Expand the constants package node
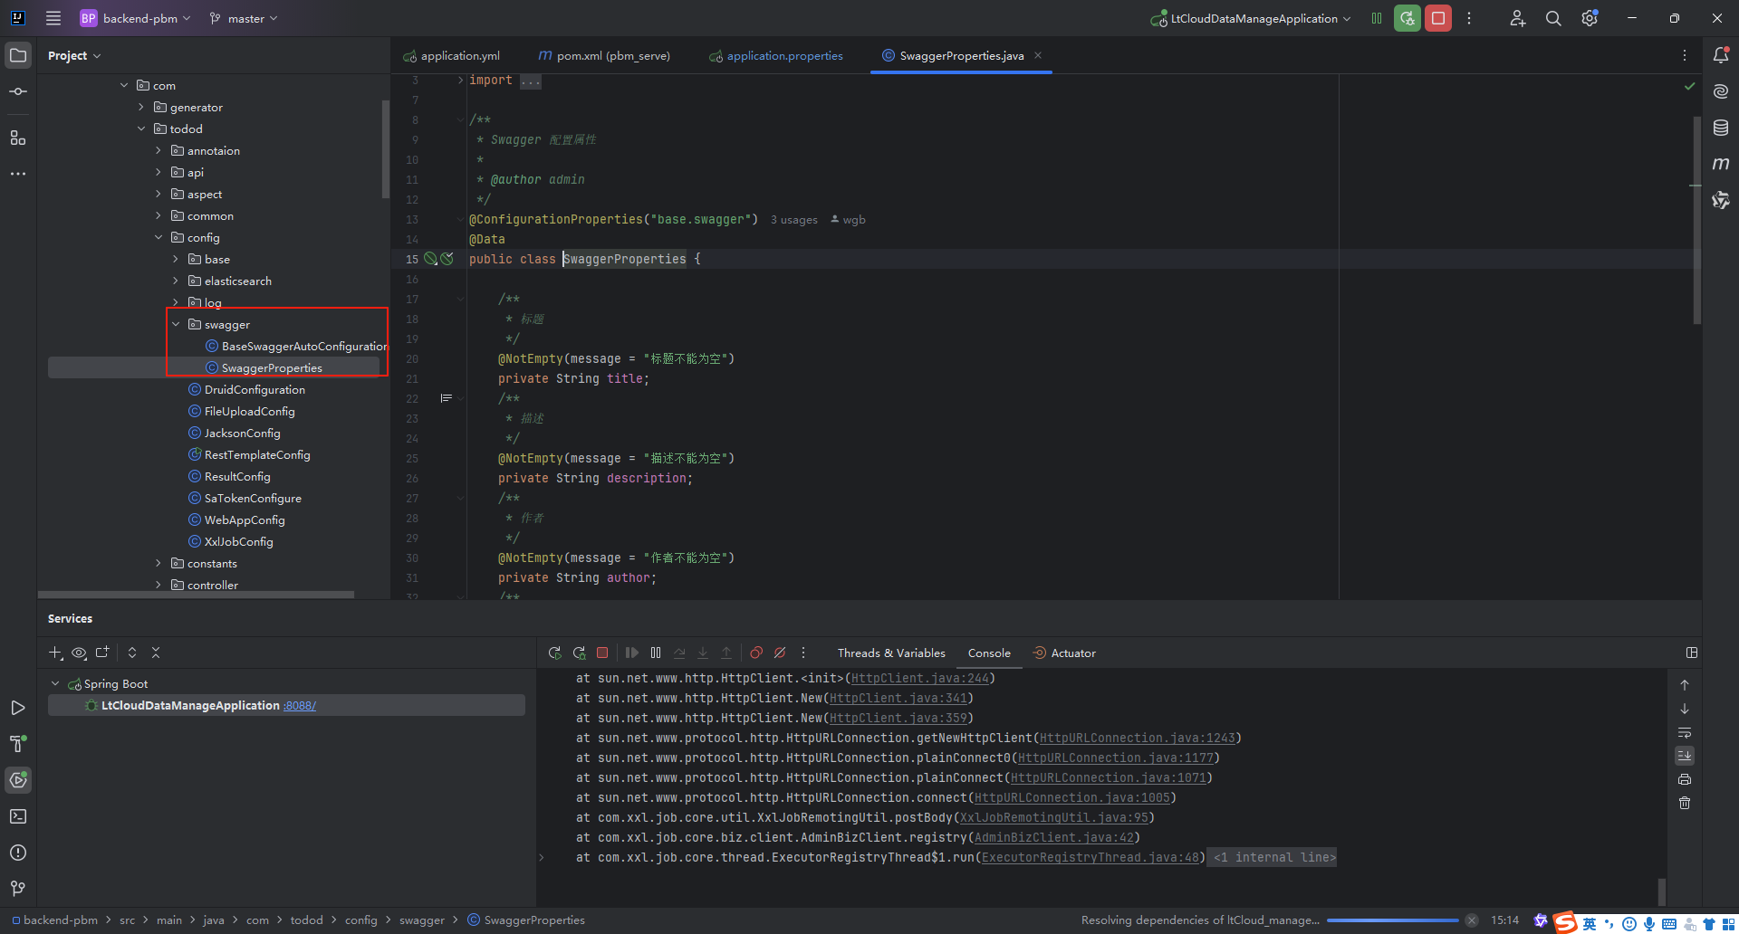Image resolution: width=1739 pixels, height=934 pixels. click(159, 563)
